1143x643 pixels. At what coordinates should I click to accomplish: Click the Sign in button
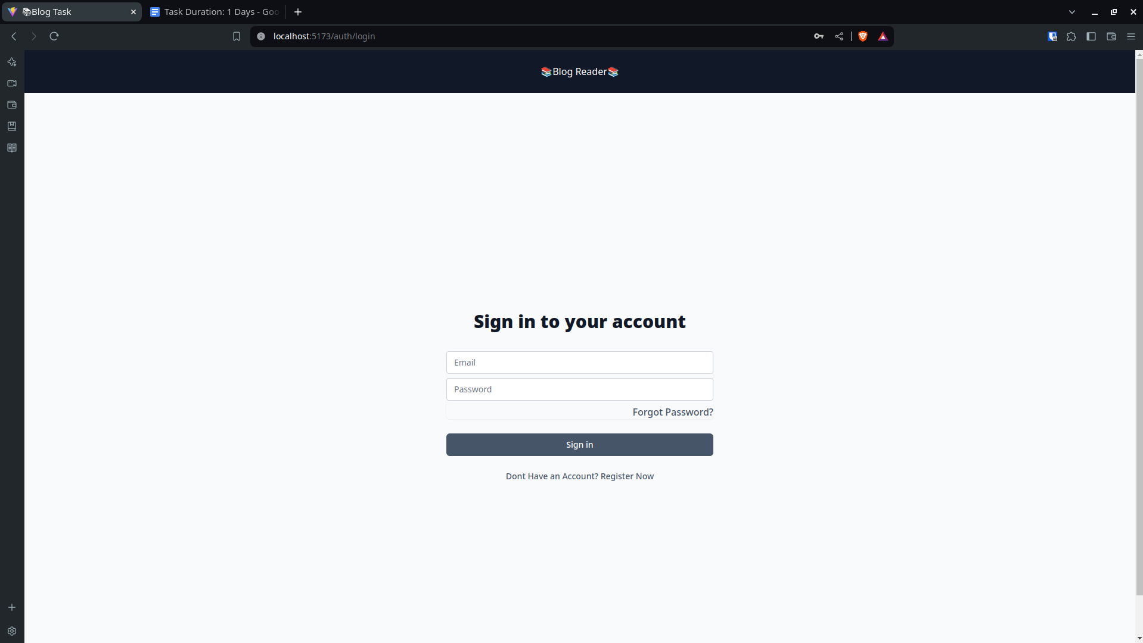(579, 445)
